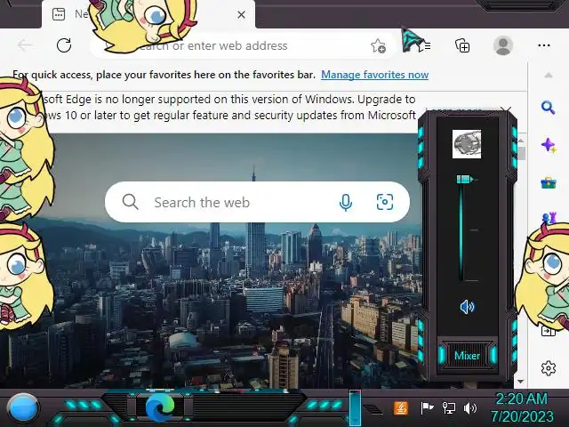Screen dimensions: 569x427
Task: Refresh the page in Edge
Action: pos(64,45)
